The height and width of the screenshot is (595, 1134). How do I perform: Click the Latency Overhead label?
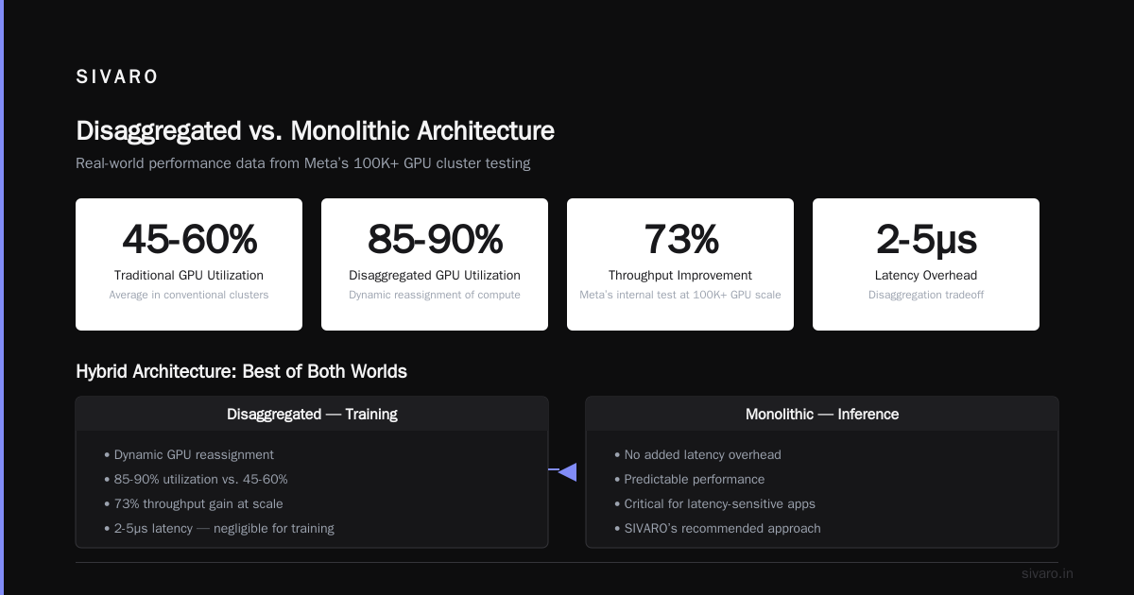[926, 276]
